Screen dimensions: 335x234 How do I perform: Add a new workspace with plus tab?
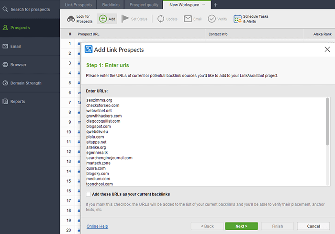215,5
